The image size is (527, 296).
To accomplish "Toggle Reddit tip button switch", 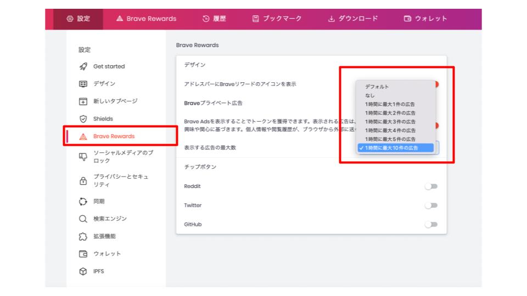I will pos(431,186).
